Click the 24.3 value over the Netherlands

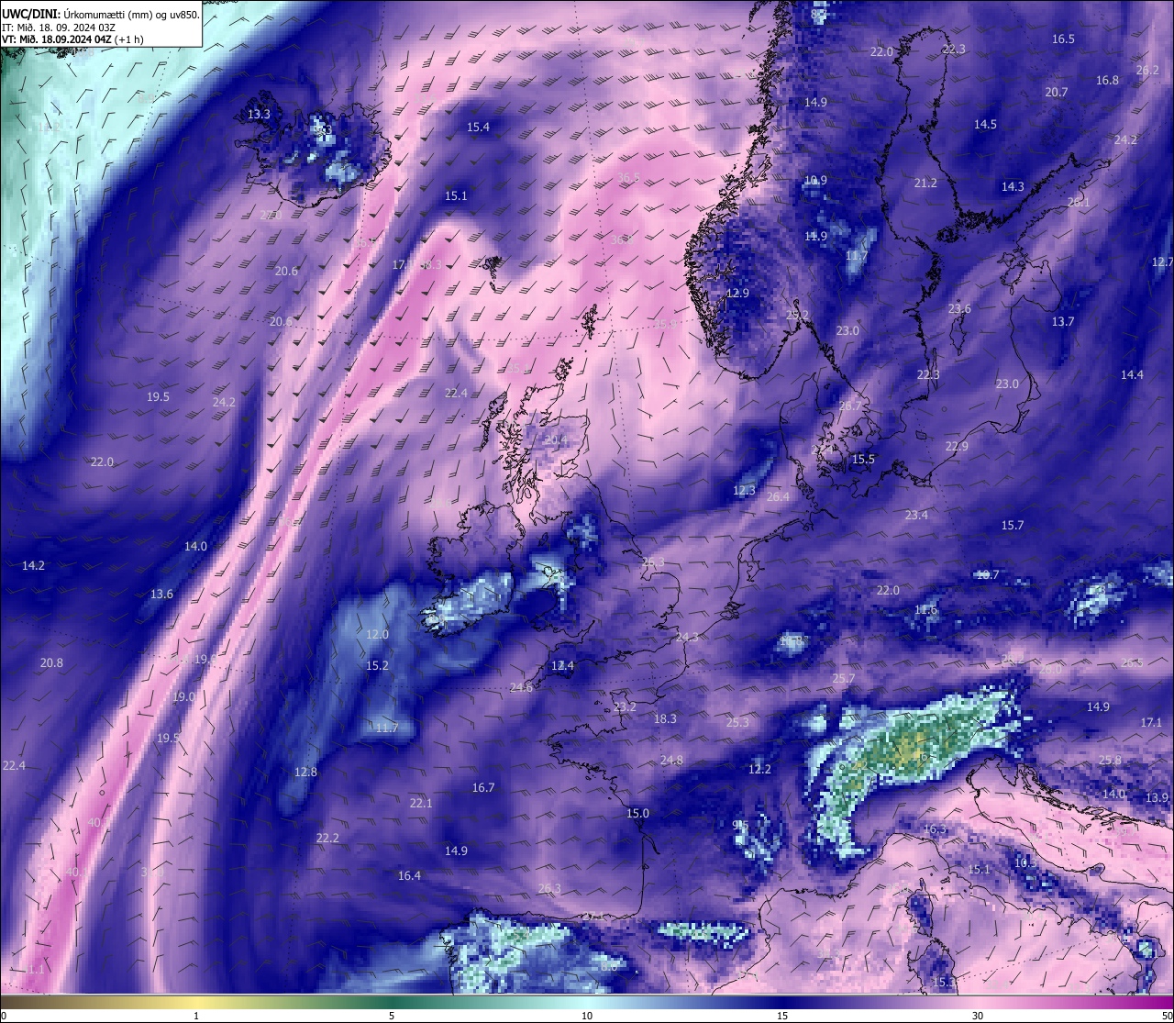point(687,638)
